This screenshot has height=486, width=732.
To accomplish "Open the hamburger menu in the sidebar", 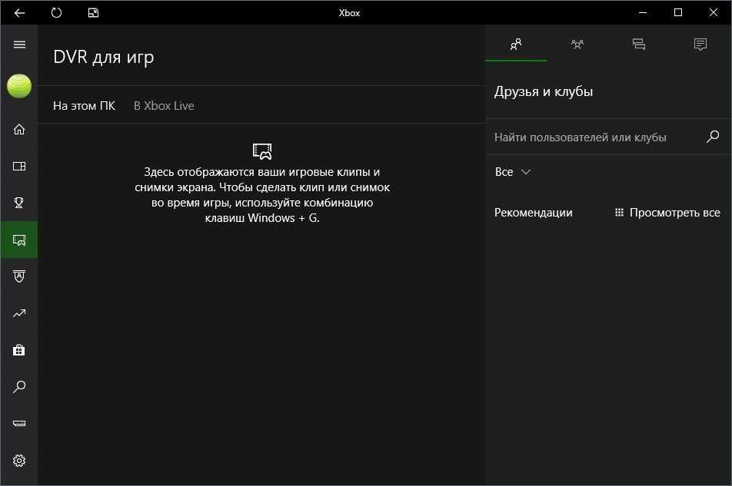I will pyautogui.click(x=19, y=45).
